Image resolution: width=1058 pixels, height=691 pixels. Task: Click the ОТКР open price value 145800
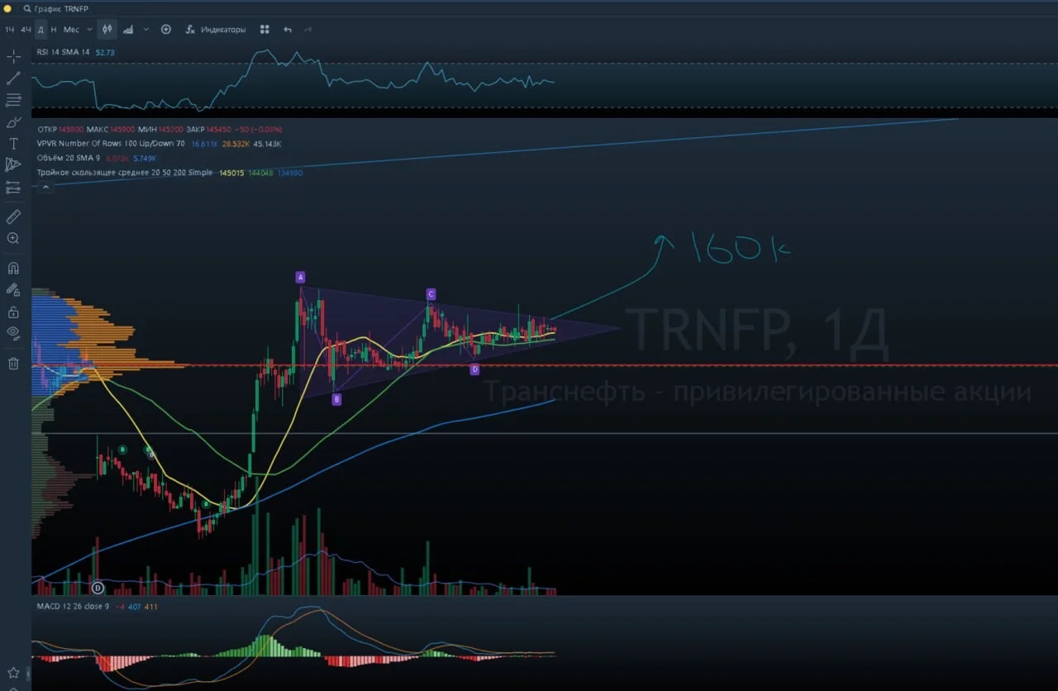[x=70, y=130]
